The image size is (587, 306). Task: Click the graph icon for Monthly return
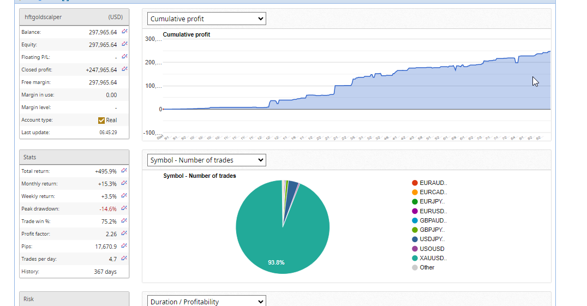click(124, 183)
